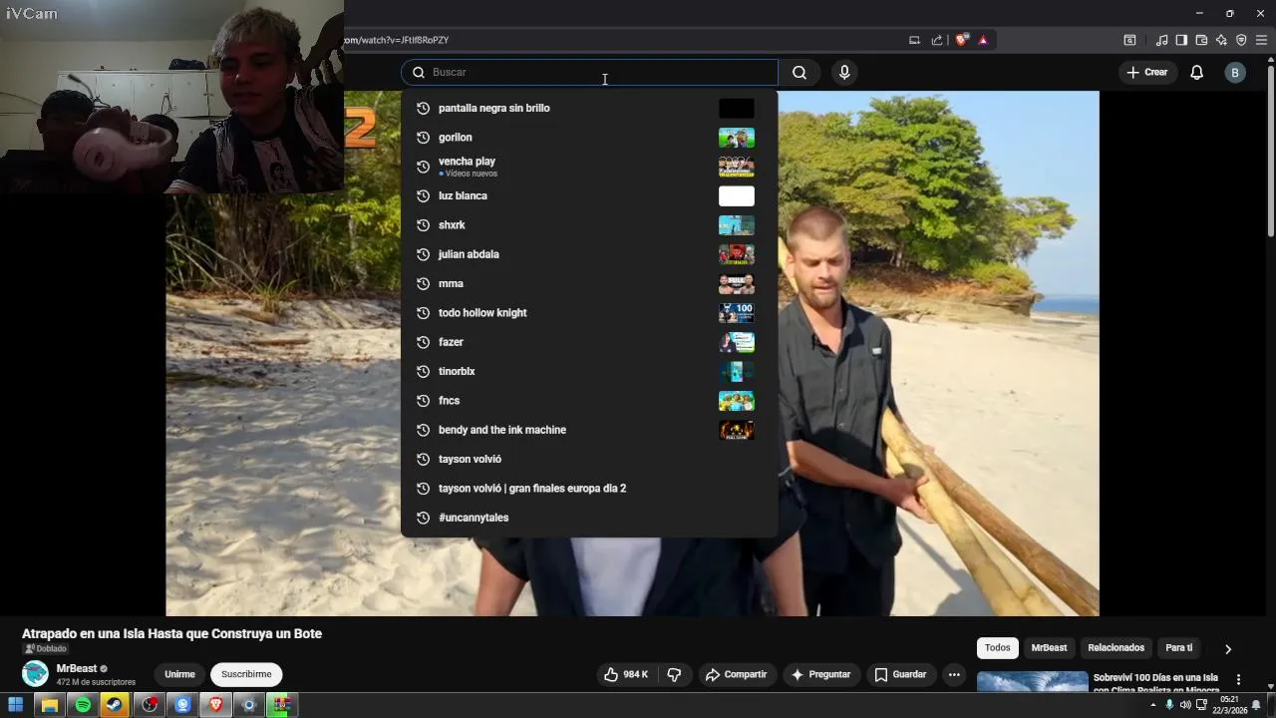
Task: Open the Brave Wallet icon
Action: 1201,40
